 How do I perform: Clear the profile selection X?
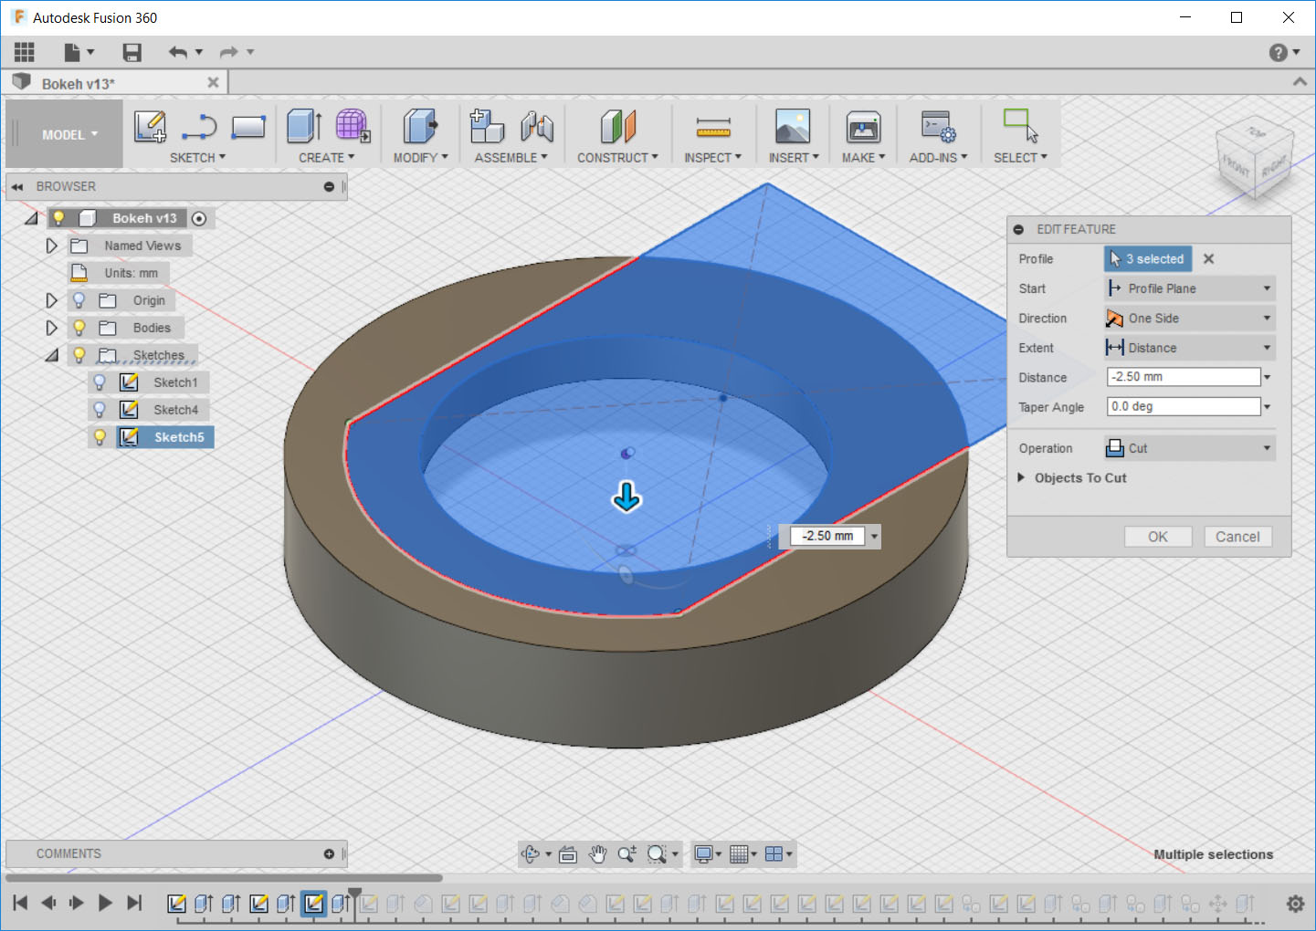click(x=1208, y=259)
